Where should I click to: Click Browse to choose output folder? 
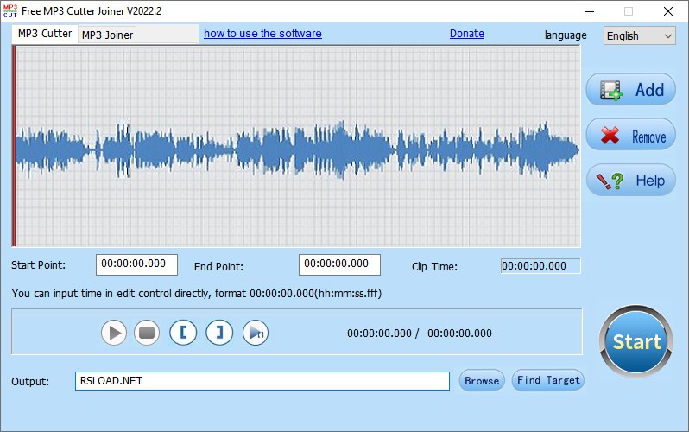(x=481, y=381)
